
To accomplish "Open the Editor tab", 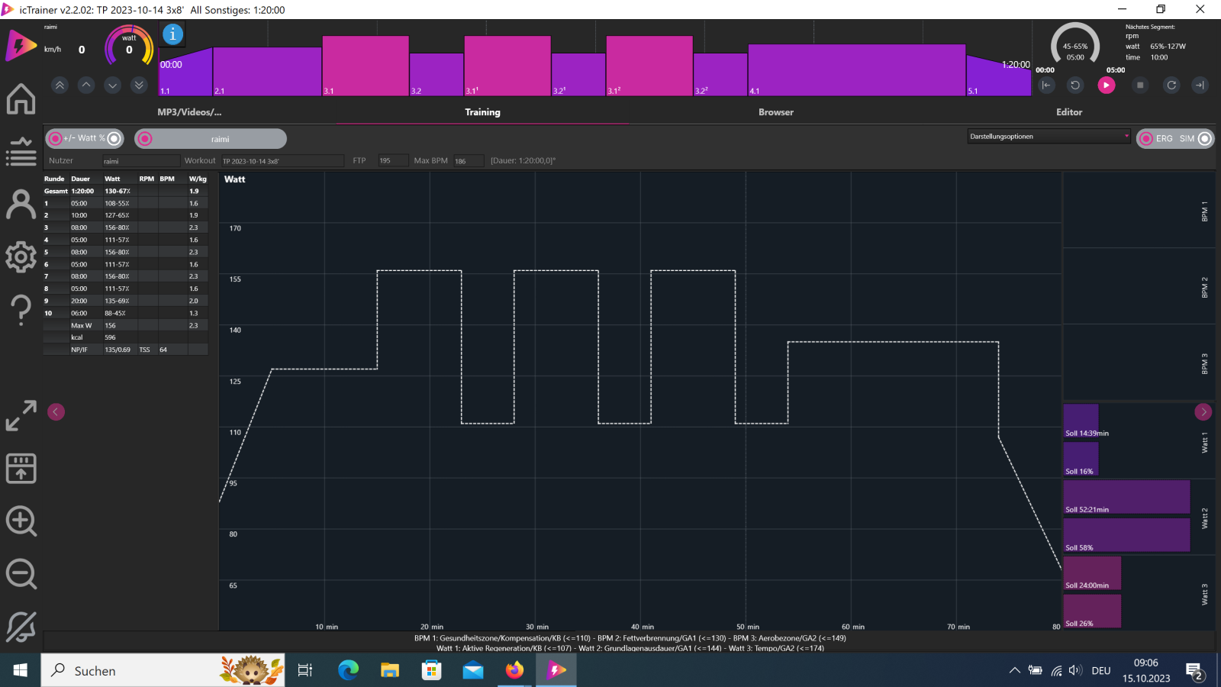I will point(1068,112).
